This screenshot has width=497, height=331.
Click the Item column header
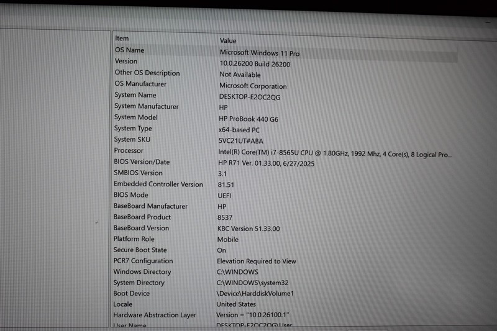coord(122,39)
